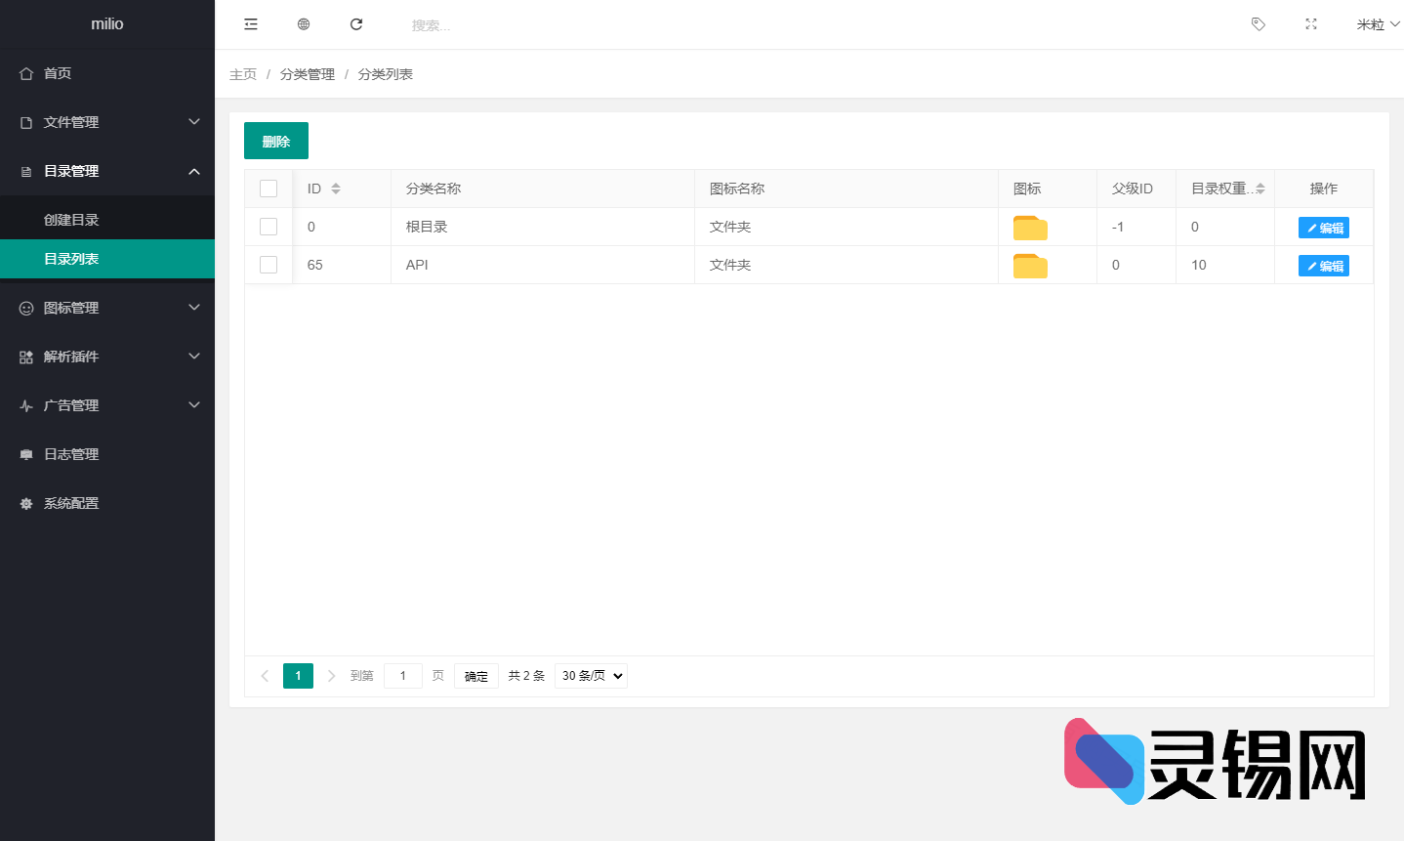Click 编辑 button for API row
1404x841 pixels.
[x=1323, y=266]
